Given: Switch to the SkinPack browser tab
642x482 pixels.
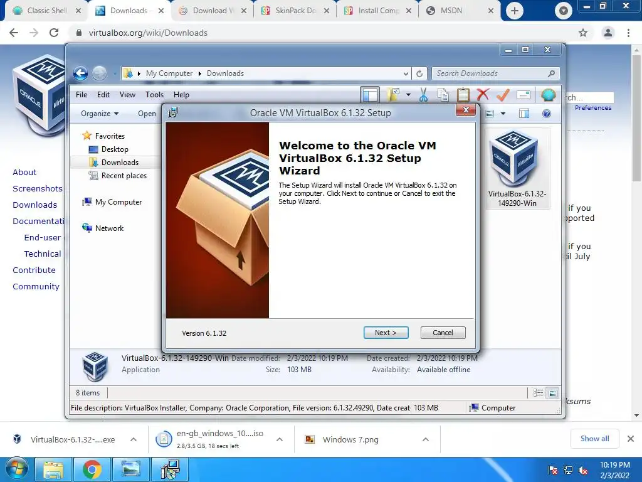Looking at the screenshot, I should point(295,11).
